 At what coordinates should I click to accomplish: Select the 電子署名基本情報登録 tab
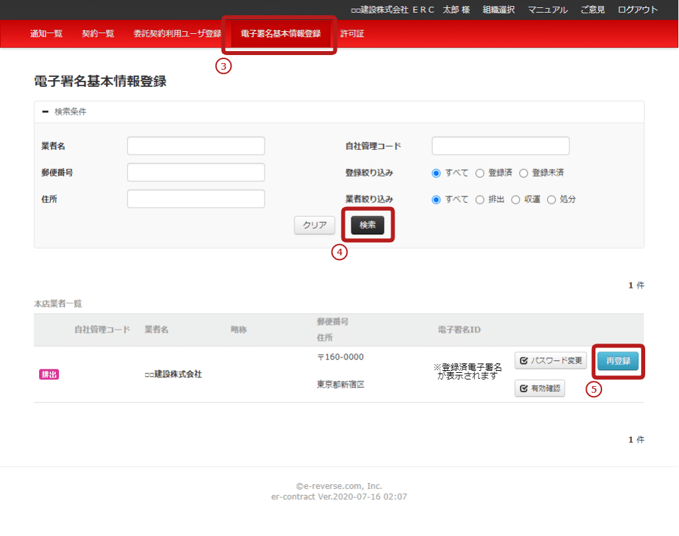pos(280,34)
